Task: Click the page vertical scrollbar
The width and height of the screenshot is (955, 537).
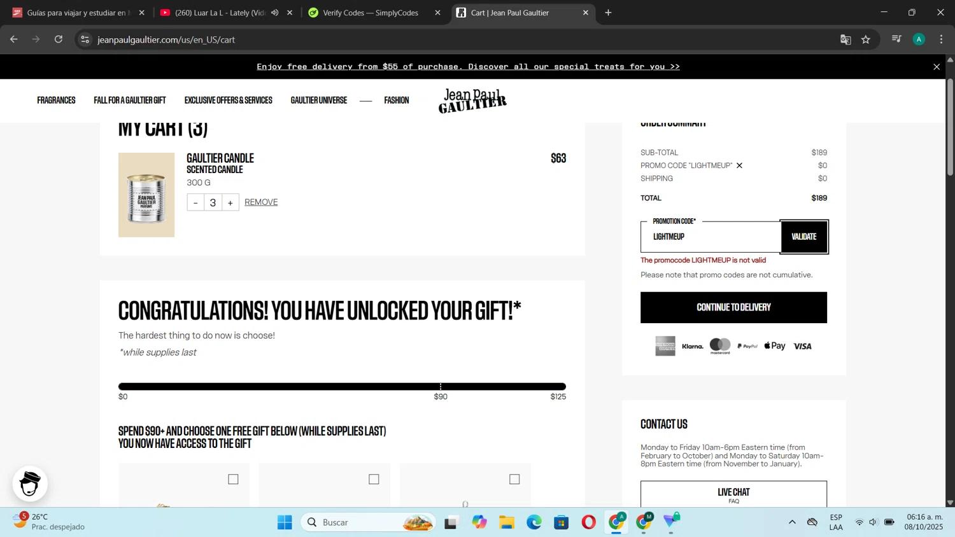Action: 950,127
